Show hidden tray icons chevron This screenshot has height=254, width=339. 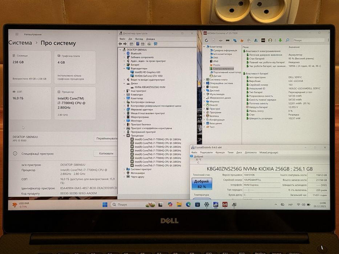coord(276,204)
